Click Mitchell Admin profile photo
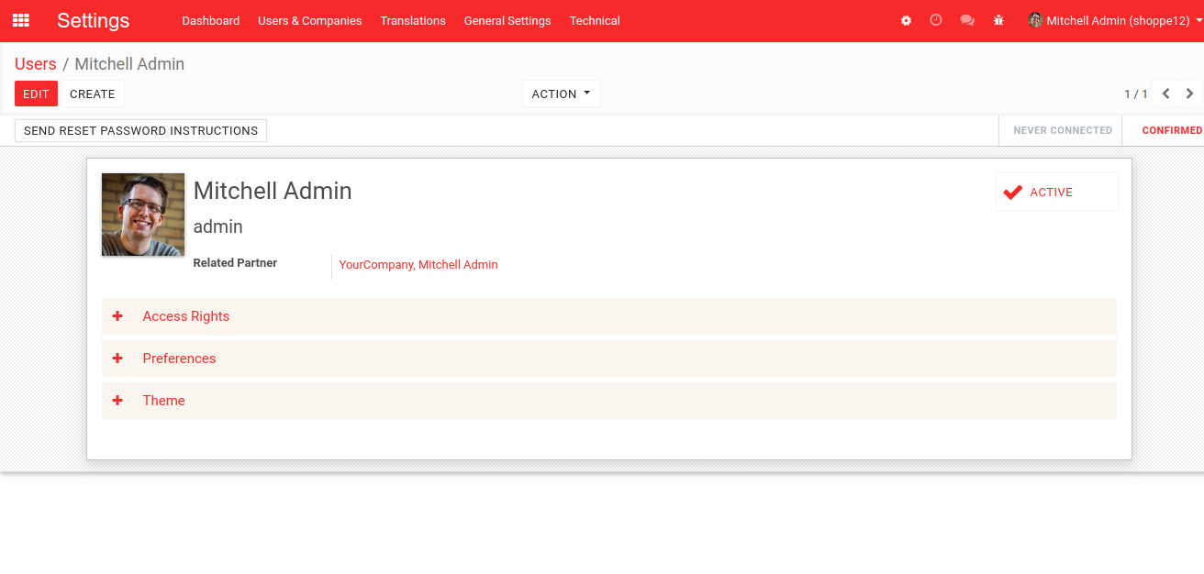The height and width of the screenshot is (574, 1204). pos(143,215)
